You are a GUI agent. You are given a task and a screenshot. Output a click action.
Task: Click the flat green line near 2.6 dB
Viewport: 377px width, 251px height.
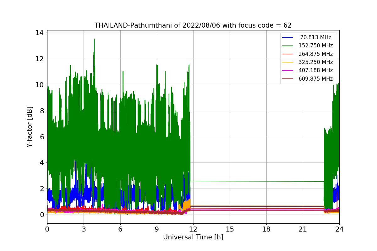coord(257,181)
